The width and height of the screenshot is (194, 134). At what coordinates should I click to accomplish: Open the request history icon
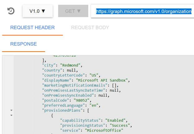click(11, 11)
